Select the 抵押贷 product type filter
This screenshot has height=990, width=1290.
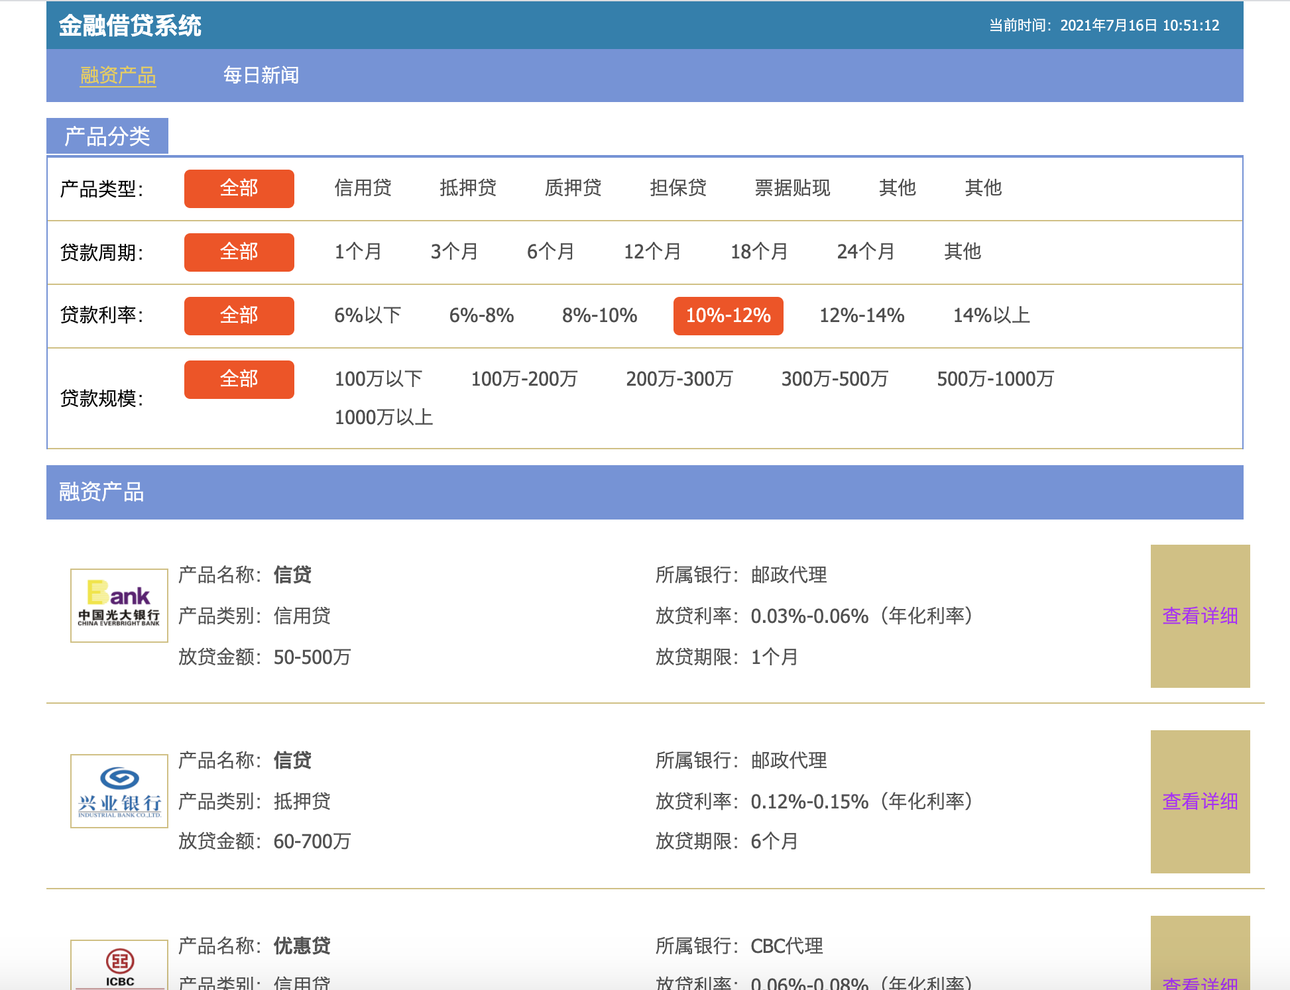pyautogui.click(x=468, y=188)
